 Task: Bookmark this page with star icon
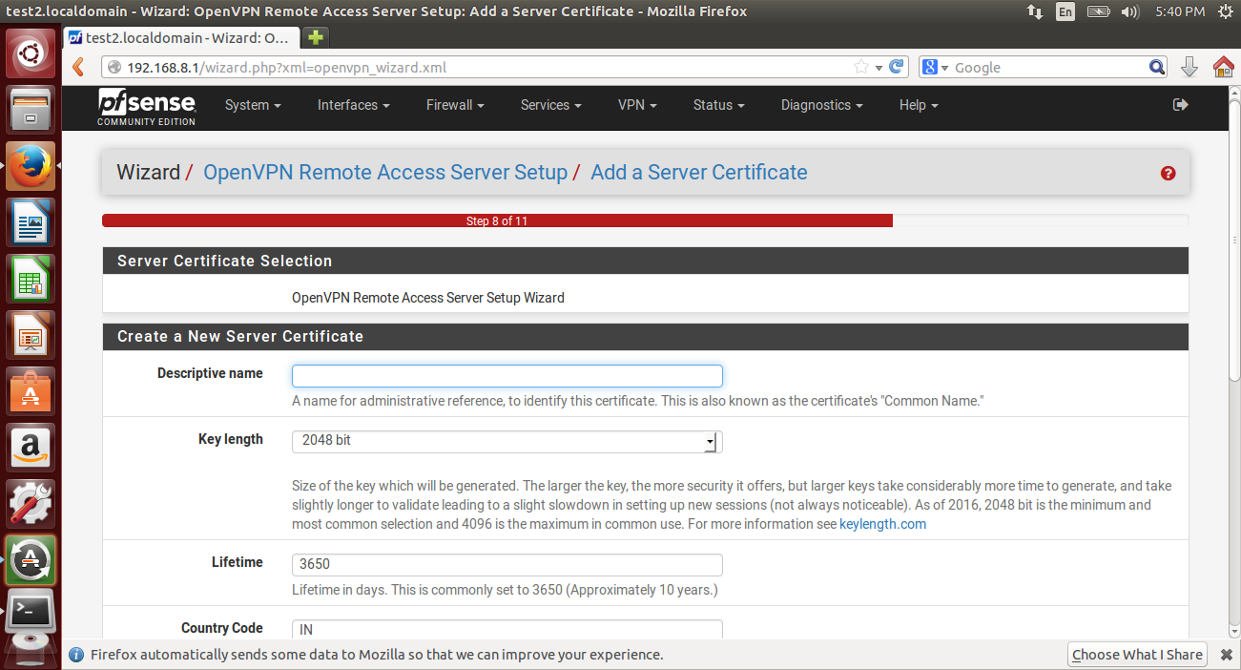click(x=861, y=67)
